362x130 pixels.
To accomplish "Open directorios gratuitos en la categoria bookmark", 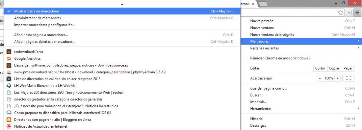I will [122, 99].
